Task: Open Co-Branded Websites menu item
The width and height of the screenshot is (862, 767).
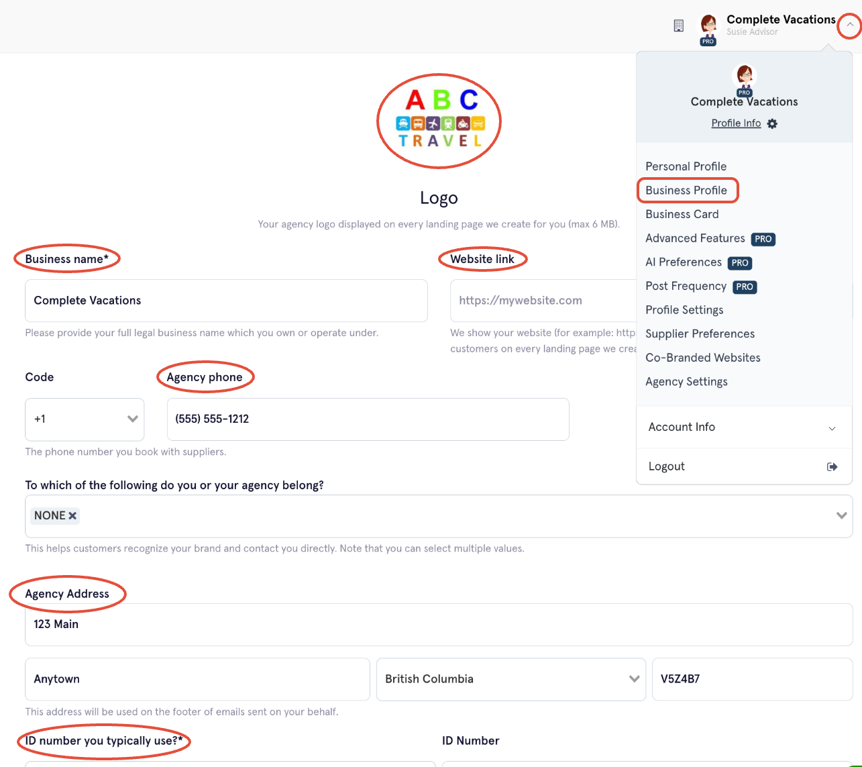Action: (x=703, y=358)
